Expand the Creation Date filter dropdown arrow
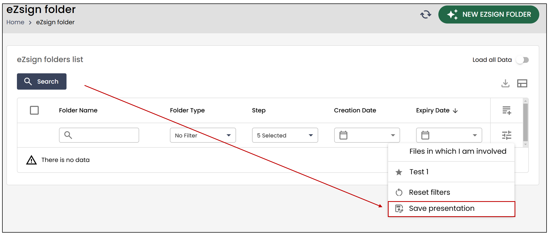Viewport: 550px width, 235px height. pyautogui.click(x=393, y=135)
